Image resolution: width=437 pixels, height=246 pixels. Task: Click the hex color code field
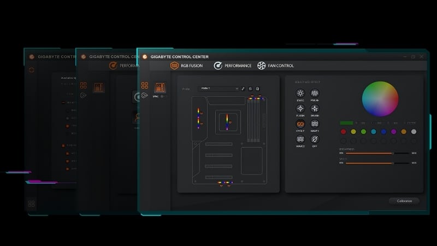click(x=411, y=123)
